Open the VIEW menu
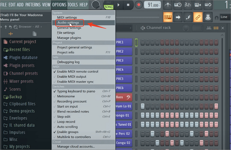231x150 pixels. click(46, 5)
